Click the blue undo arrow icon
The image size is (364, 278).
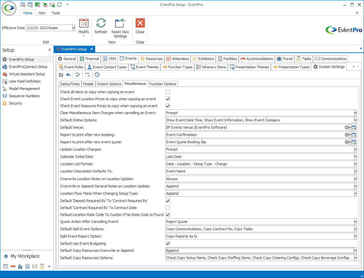pos(68,75)
